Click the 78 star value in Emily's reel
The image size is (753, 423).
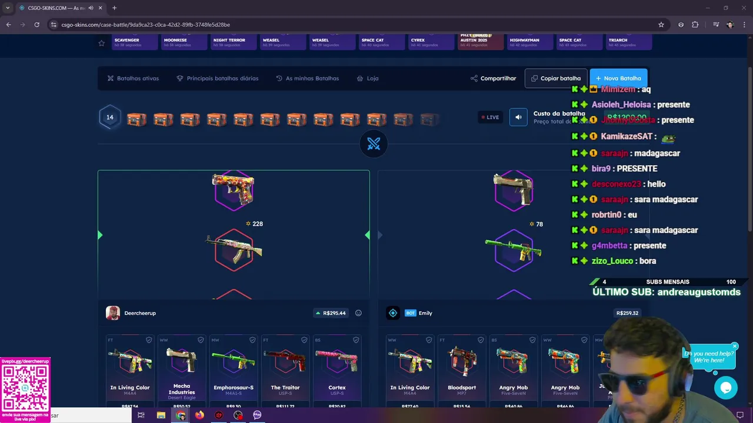click(x=536, y=224)
